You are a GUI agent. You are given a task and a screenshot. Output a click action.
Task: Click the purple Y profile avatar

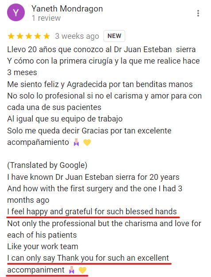[16, 12]
